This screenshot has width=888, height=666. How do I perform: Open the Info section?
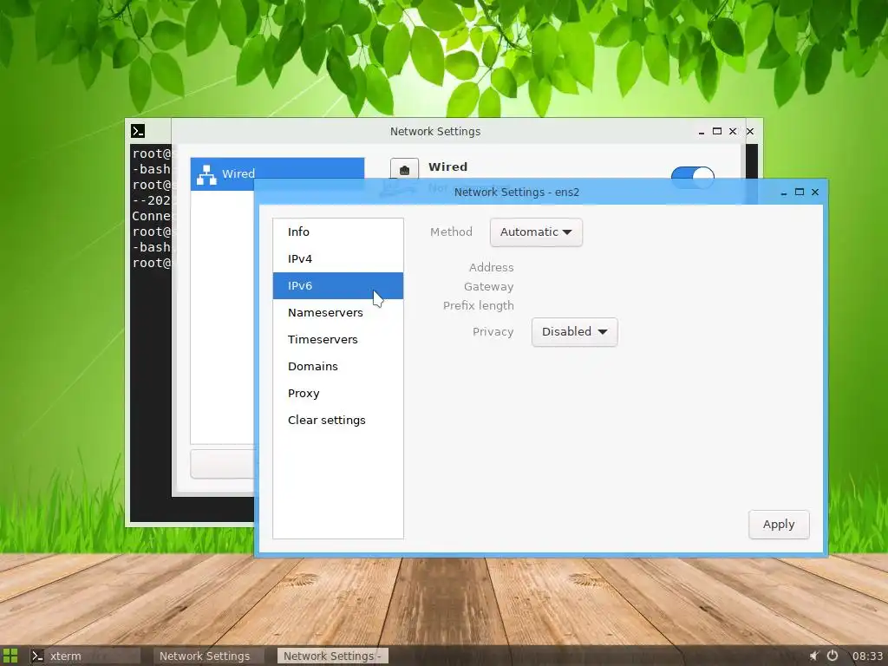(x=337, y=232)
